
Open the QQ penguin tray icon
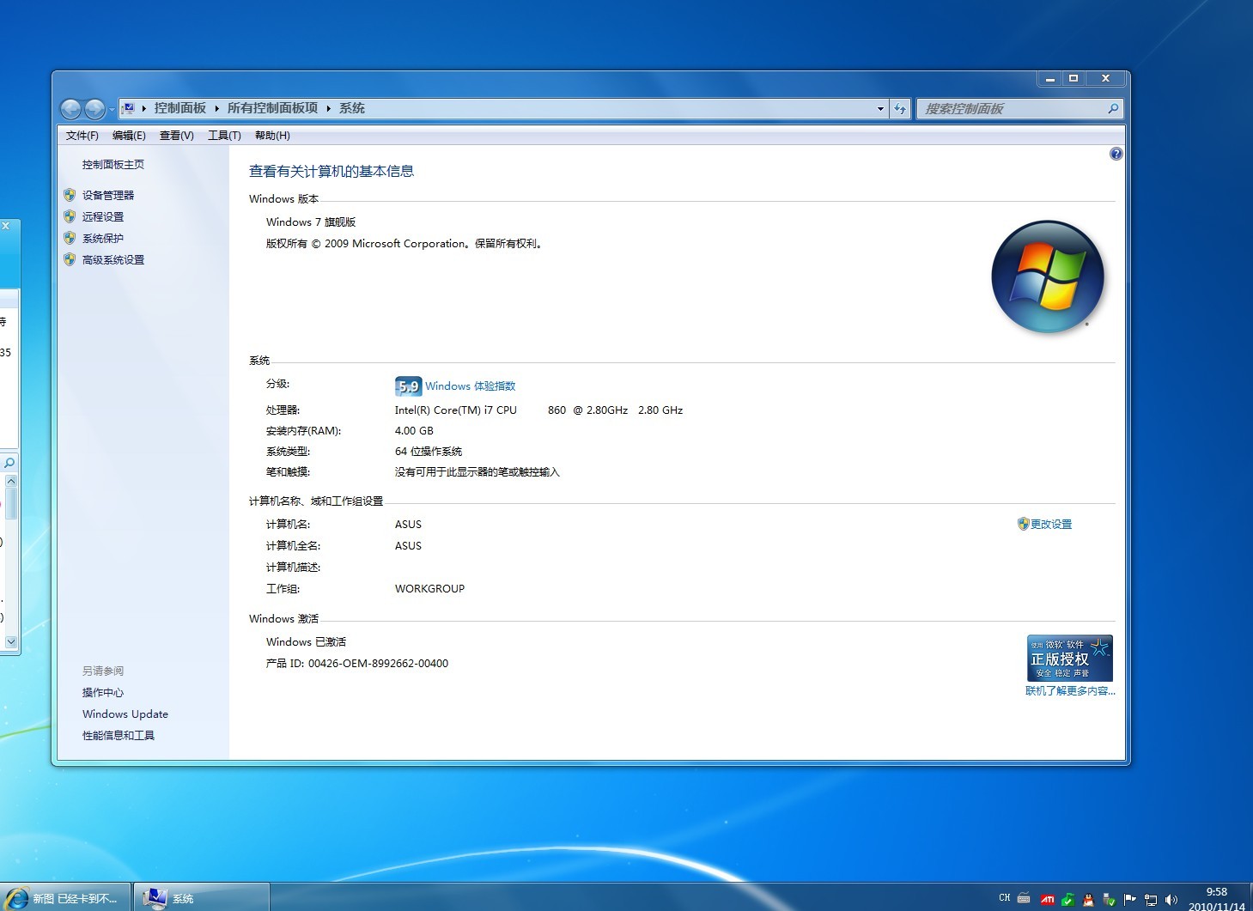pyautogui.click(x=1088, y=900)
